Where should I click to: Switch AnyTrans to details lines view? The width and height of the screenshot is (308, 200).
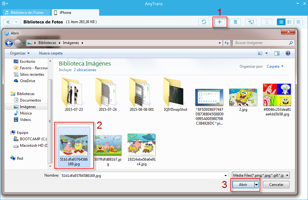pyautogui.click(x=298, y=22)
